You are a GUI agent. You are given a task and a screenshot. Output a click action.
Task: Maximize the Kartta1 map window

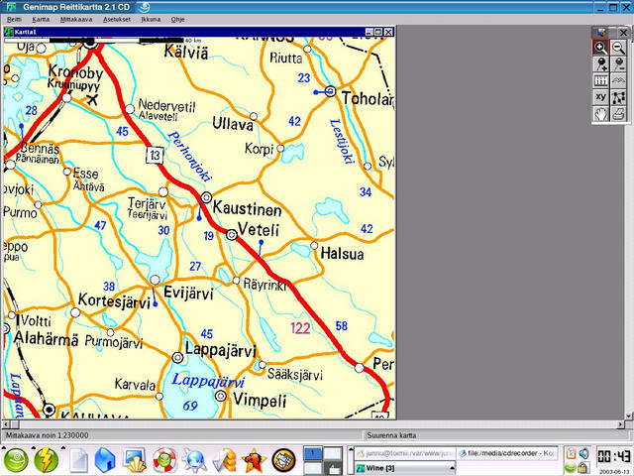click(x=378, y=32)
